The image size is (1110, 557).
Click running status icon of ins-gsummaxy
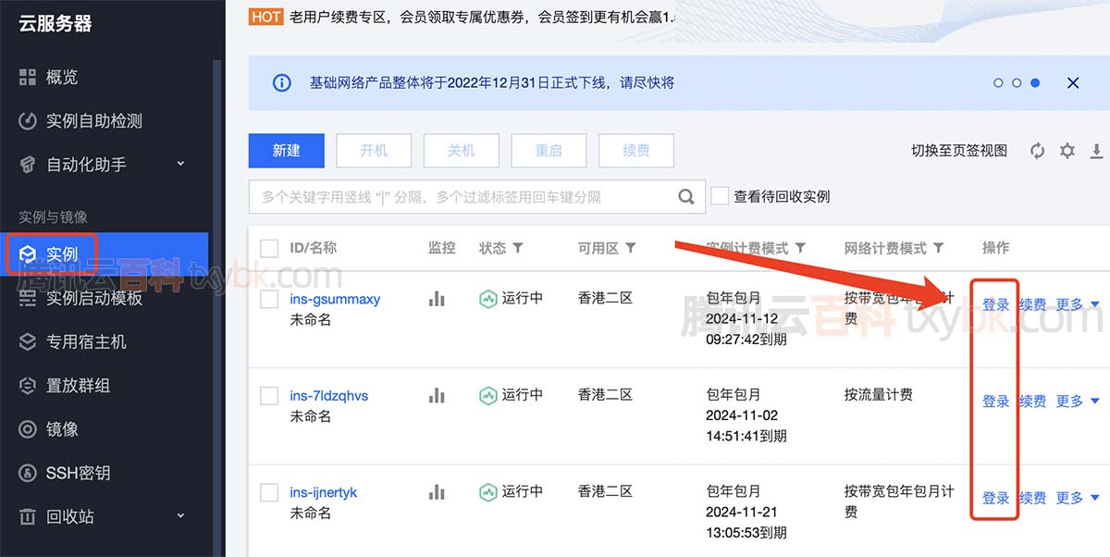pos(488,299)
